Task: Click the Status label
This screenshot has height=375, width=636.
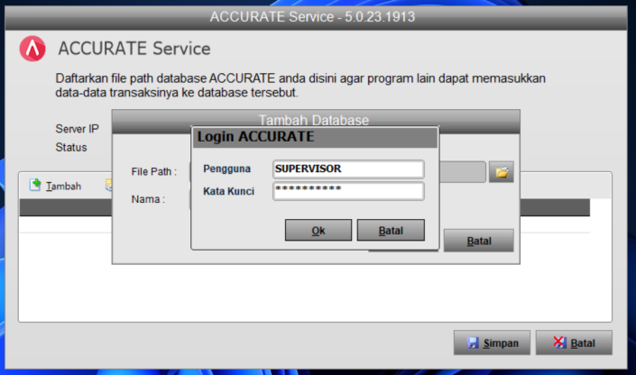Action: (71, 147)
